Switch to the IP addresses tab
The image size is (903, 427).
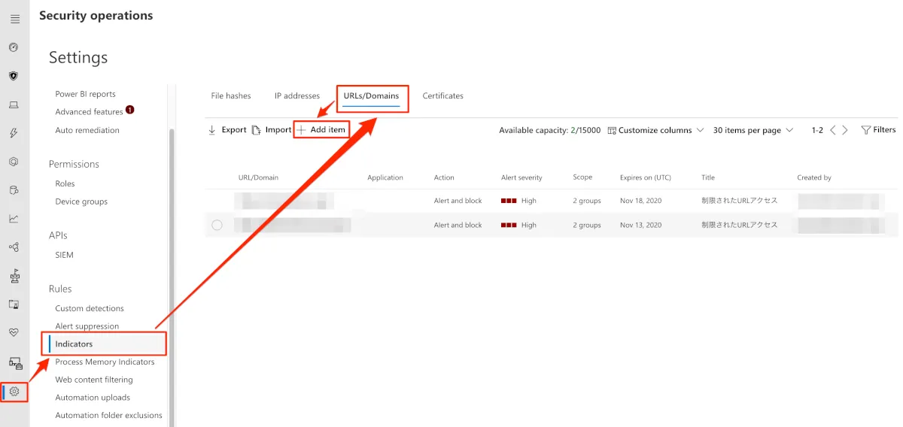point(297,96)
